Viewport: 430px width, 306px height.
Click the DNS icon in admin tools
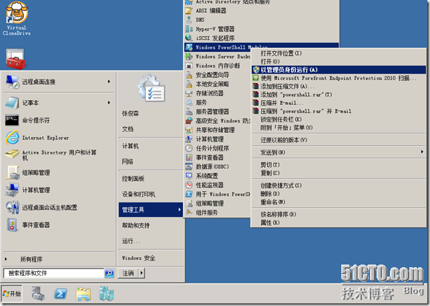[x=189, y=20]
